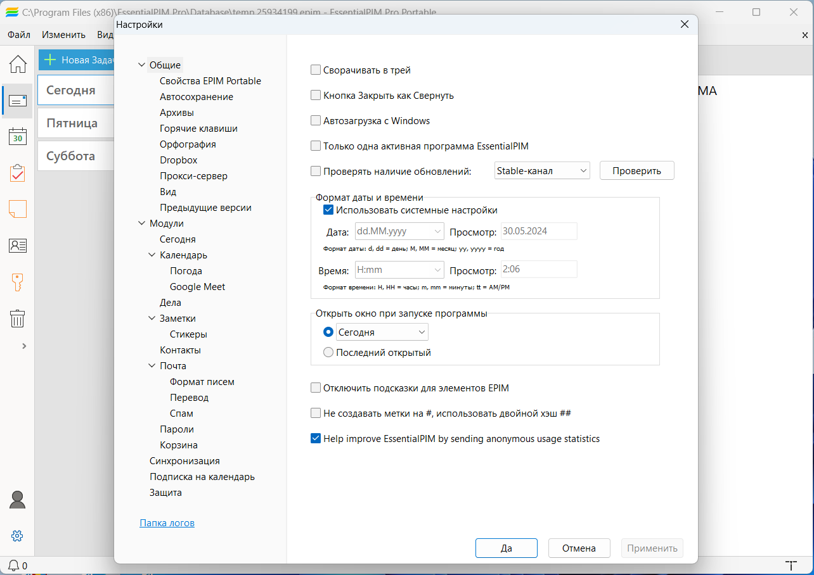Viewport: 814px width, 575px height.
Task: Select Dropbox settings page
Action: (179, 160)
